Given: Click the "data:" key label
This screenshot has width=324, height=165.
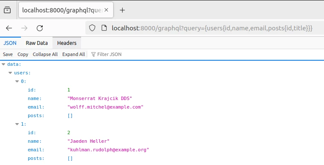Looking at the screenshot, I should click(x=14, y=65).
